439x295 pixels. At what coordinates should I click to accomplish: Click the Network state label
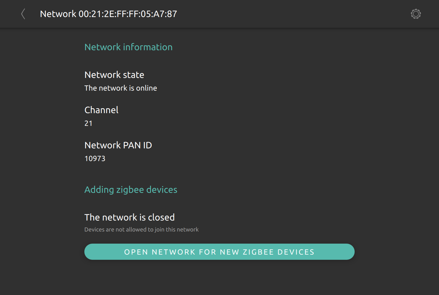114,75
